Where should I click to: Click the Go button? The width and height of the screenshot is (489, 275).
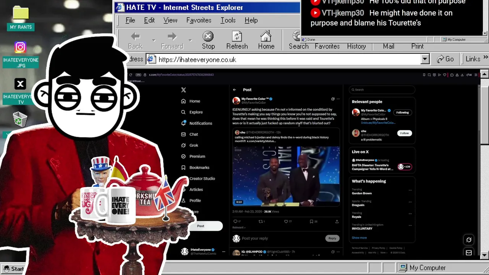[x=445, y=59]
